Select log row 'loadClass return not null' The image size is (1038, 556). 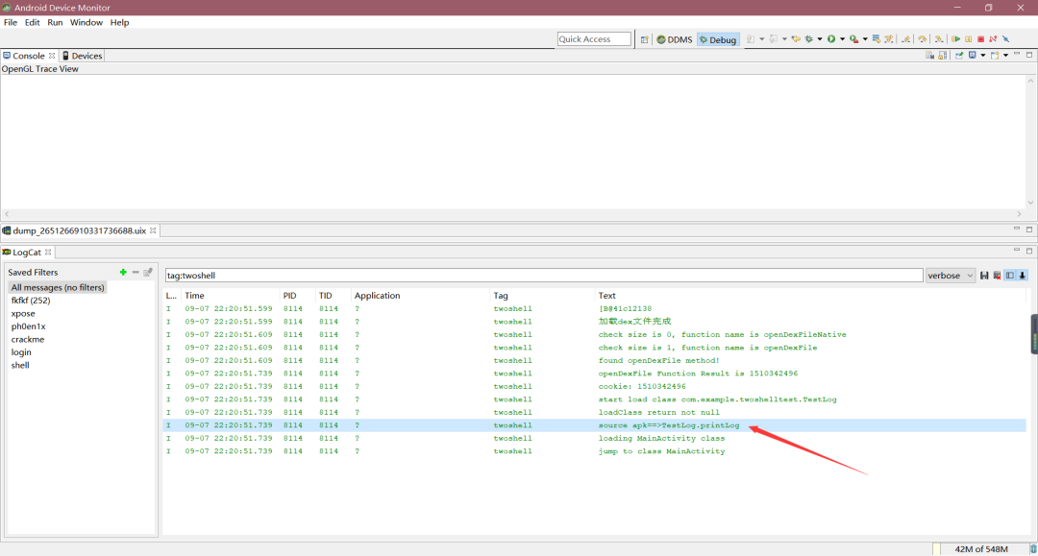click(595, 412)
